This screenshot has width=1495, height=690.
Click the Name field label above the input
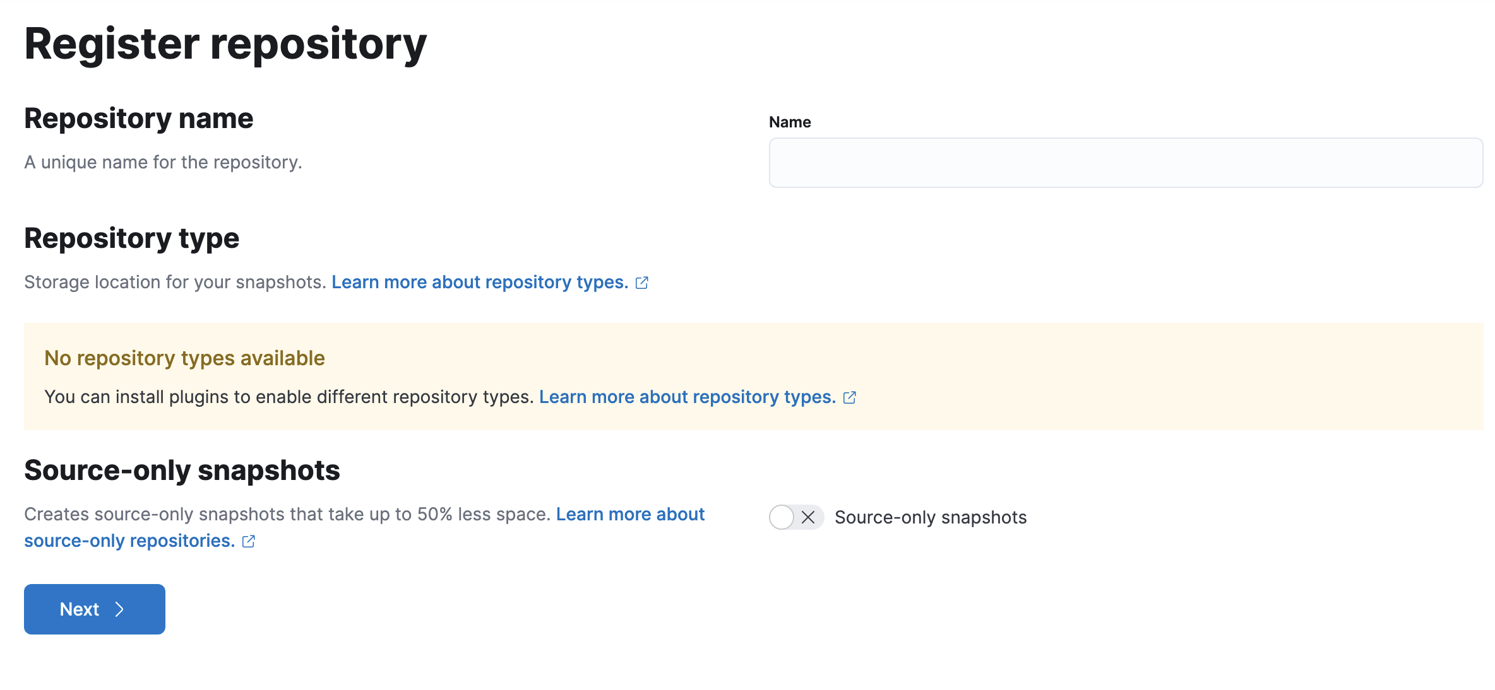pyautogui.click(x=789, y=122)
